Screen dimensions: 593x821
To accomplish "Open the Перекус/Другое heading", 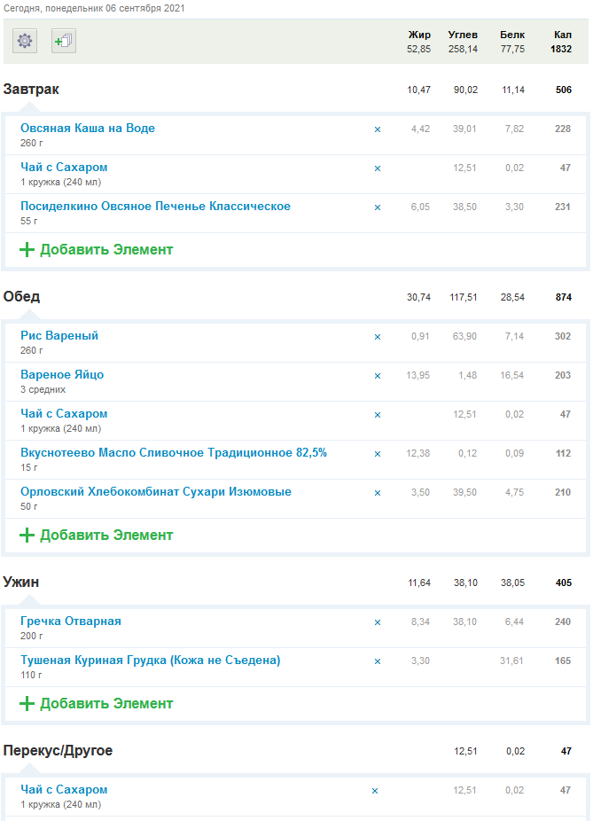I will pos(59,751).
